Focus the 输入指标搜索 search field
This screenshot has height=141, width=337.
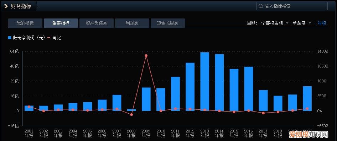coord(292,6)
